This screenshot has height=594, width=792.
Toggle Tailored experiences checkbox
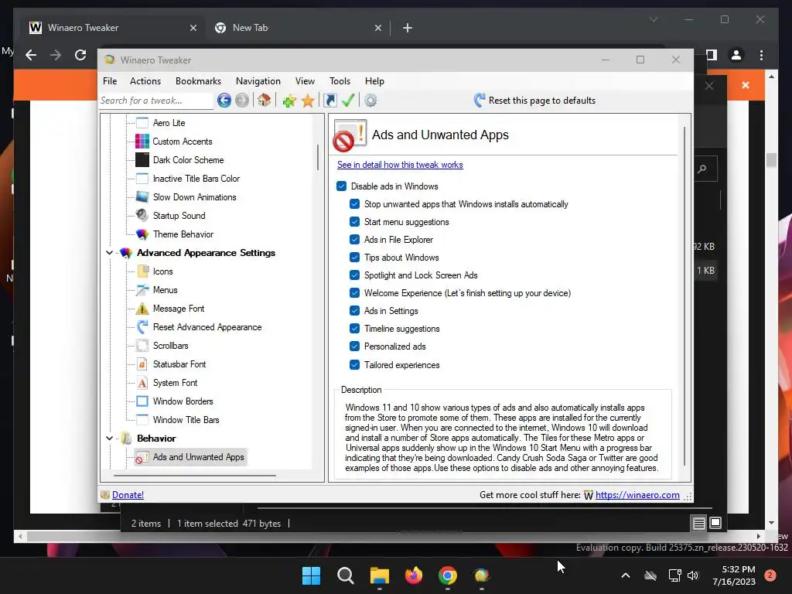tap(354, 365)
